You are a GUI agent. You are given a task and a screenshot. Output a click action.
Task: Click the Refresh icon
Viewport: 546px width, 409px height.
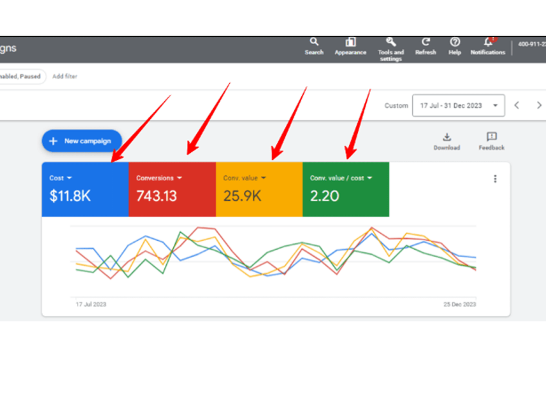pyautogui.click(x=425, y=42)
